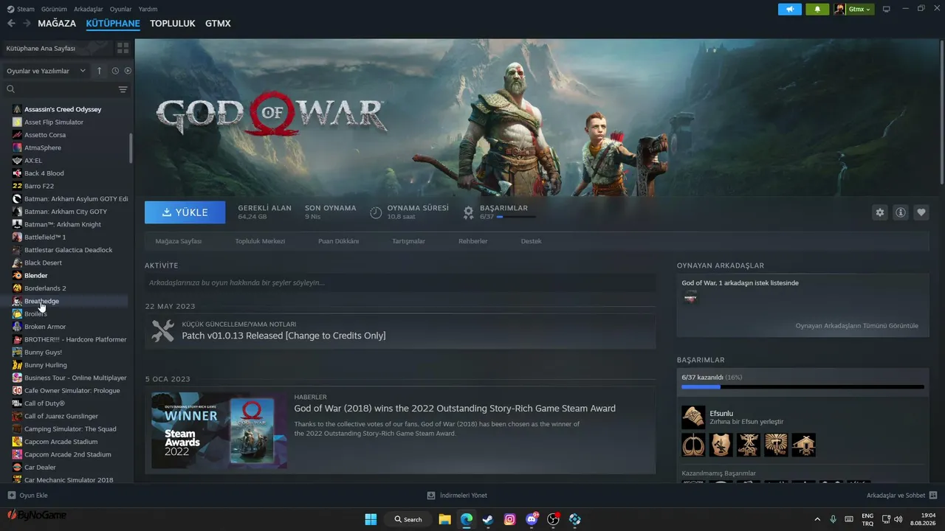The width and height of the screenshot is (945, 531).
Task: Click the activity comment input field
Action: (x=400, y=282)
